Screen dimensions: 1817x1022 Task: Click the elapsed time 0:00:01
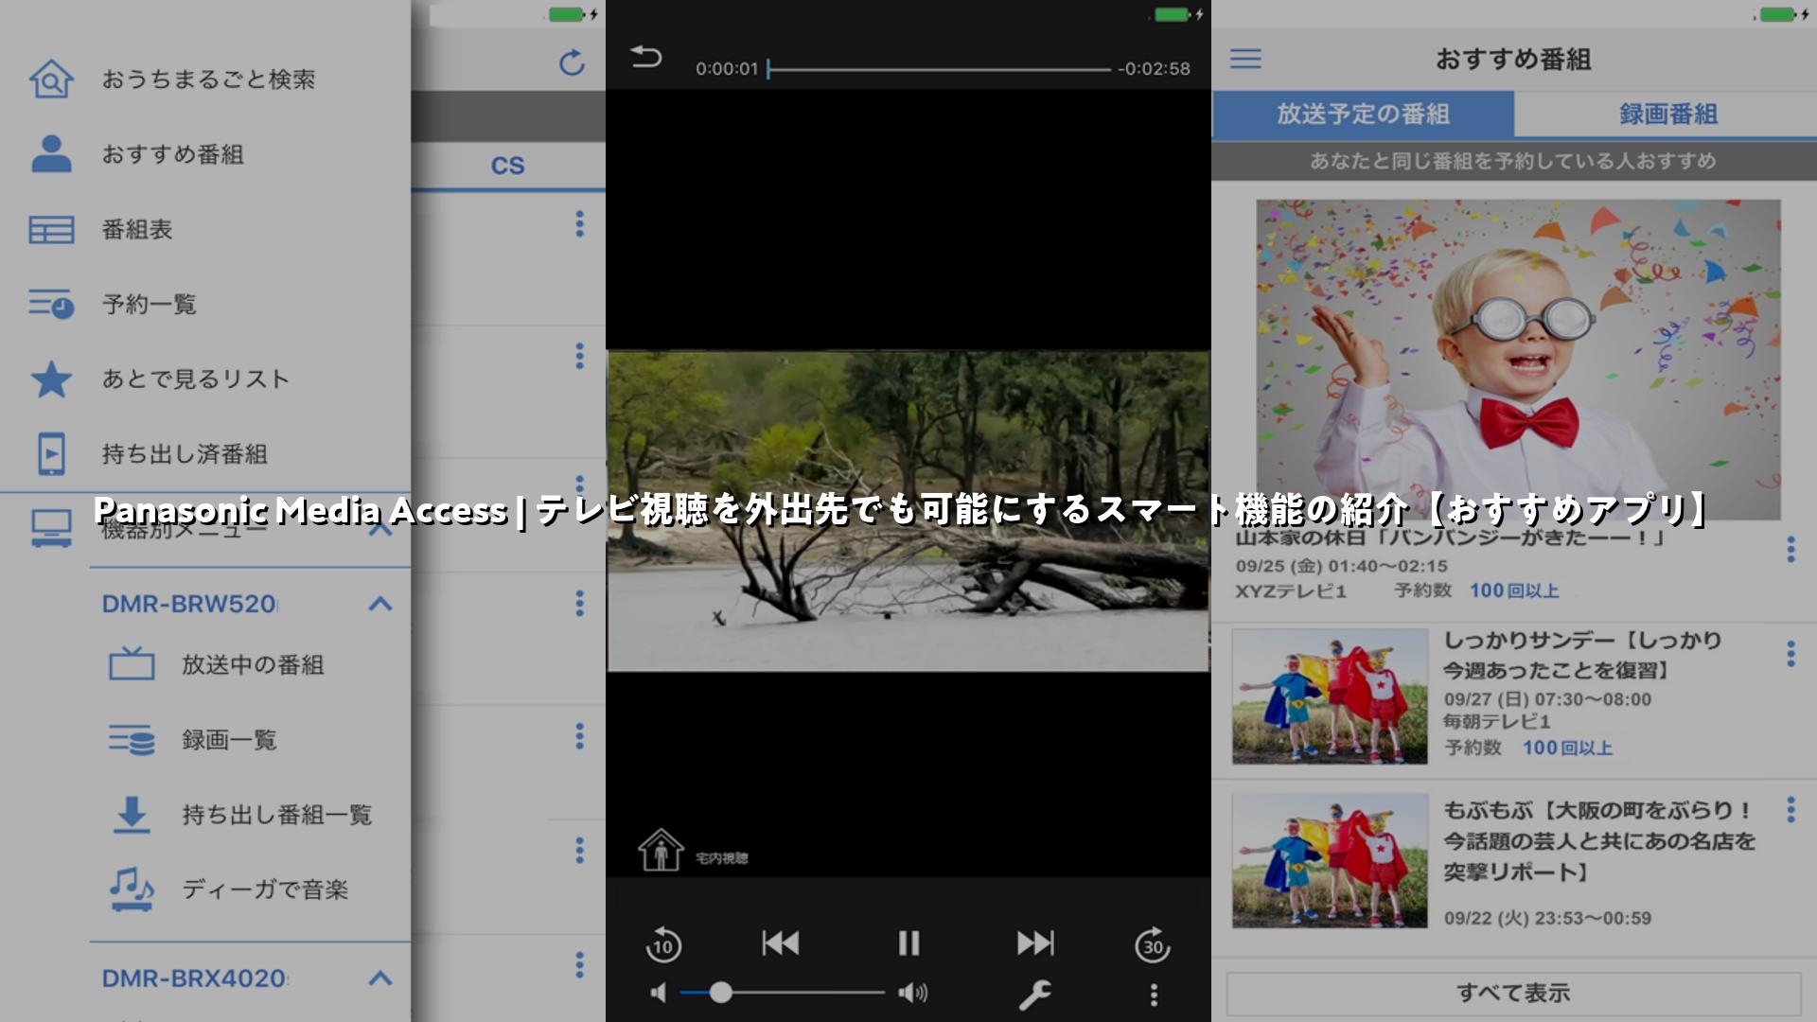coord(727,69)
